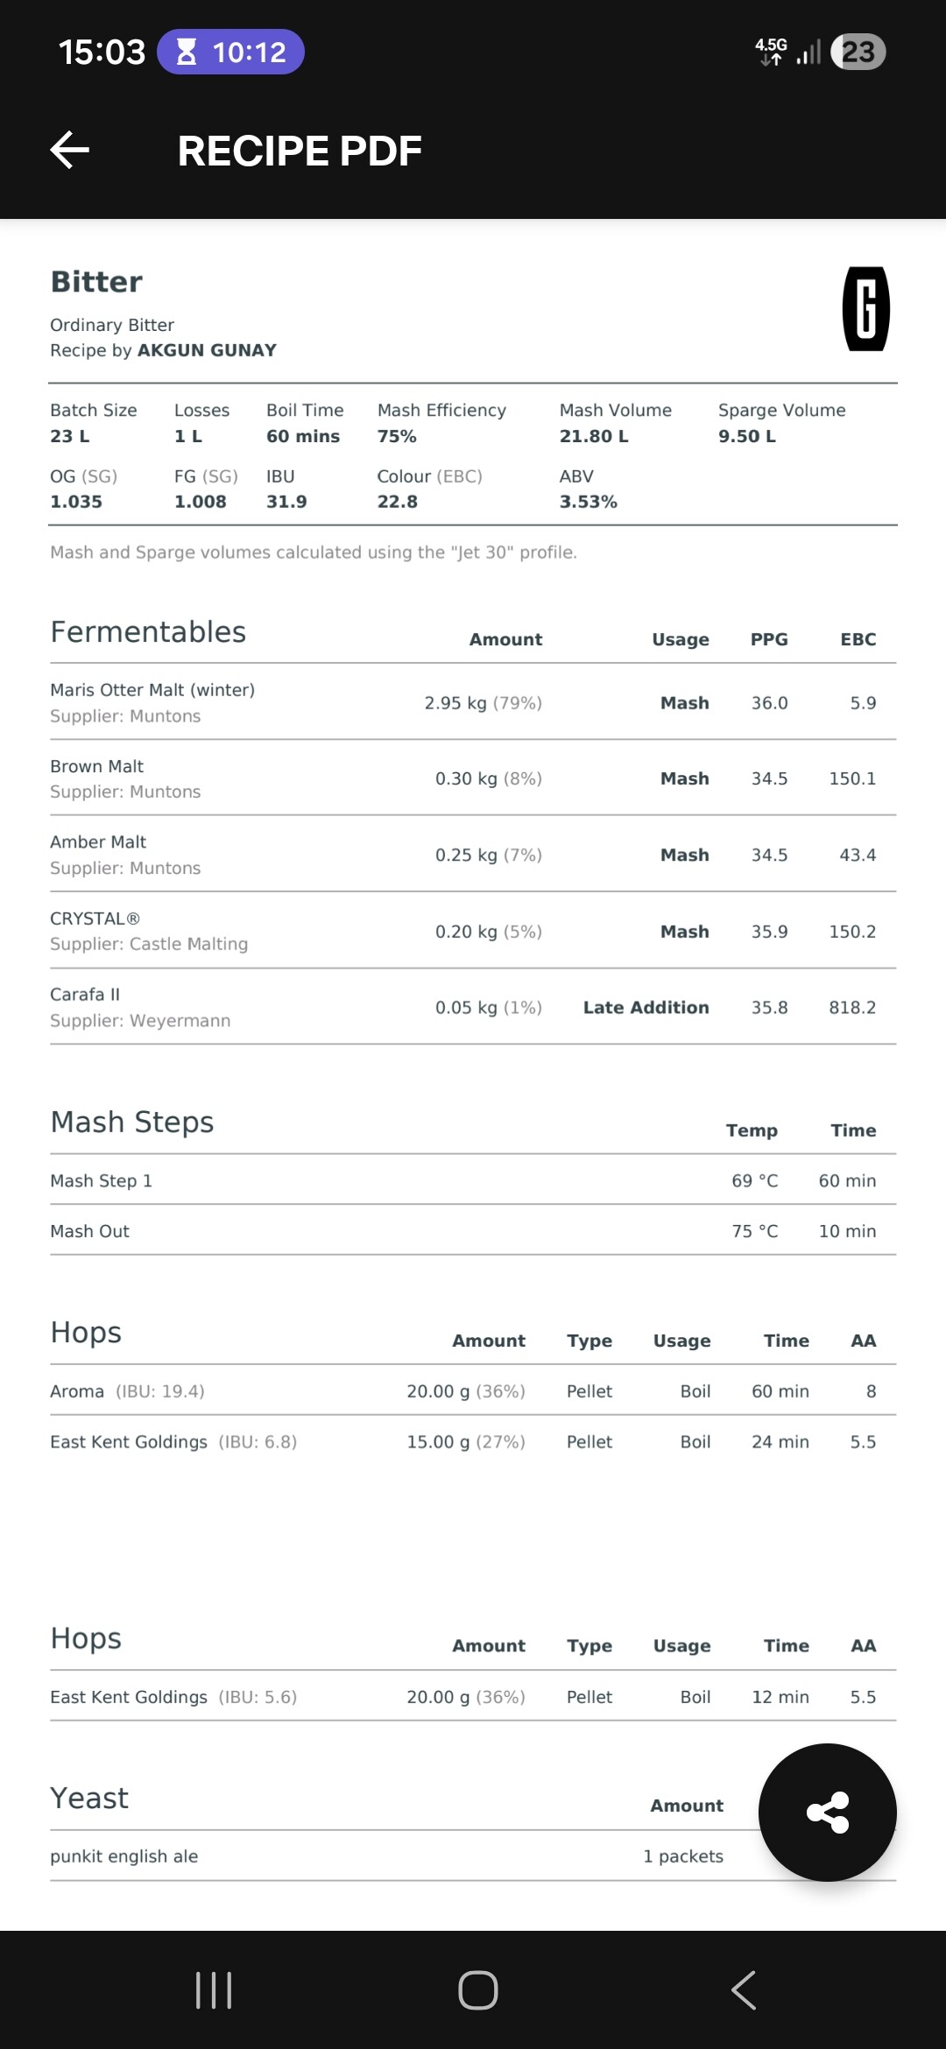The height and width of the screenshot is (2049, 946).
Task: Select the Brown Malt fermentable row
Action: (x=473, y=778)
